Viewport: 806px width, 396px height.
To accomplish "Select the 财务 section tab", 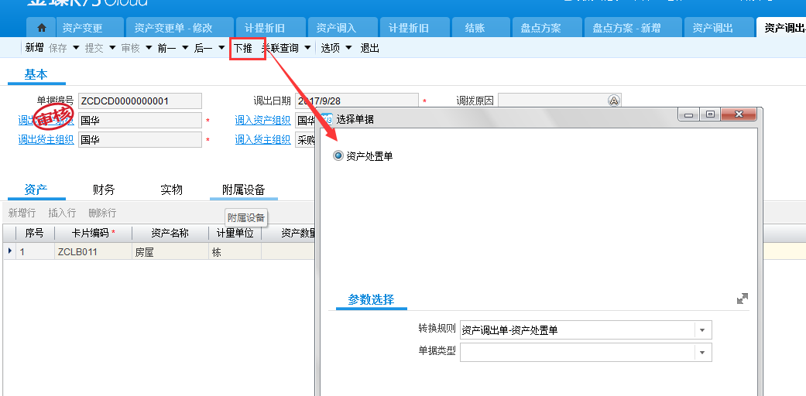I will 104,189.
